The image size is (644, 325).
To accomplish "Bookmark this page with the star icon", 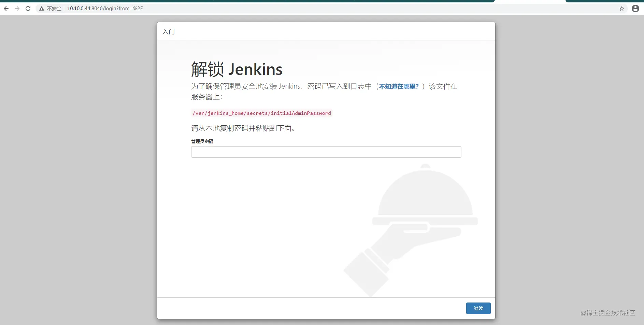I will pyautogui.click(x=622, y=9).
